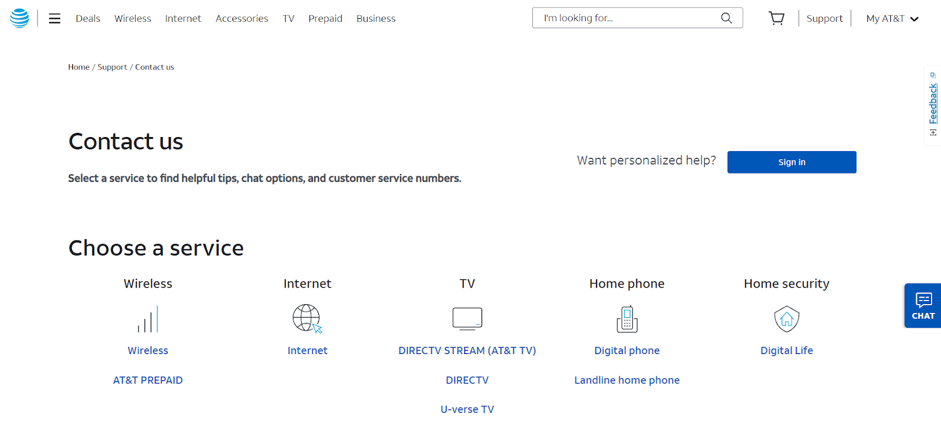Click Contact us in the breadcrumb
The image size is (941, 427).
(x=155, y=67)
